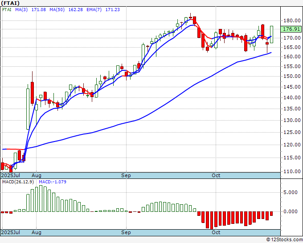The height and width of the screenshot is (243, 303).
Task: Click the 165.00 price axis label
Action: [292, 47]
